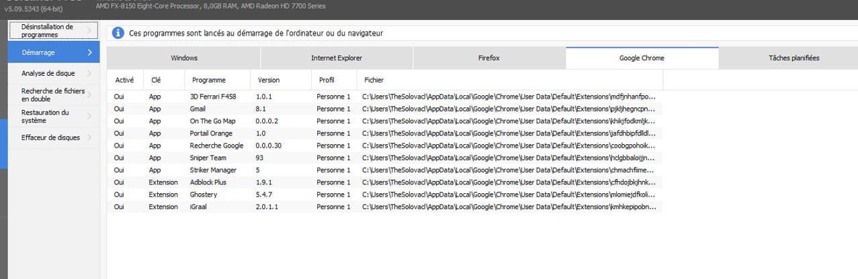The image size is (858, 279).
Task: Open the Firefox tab
Action: (x=488, y=58)
